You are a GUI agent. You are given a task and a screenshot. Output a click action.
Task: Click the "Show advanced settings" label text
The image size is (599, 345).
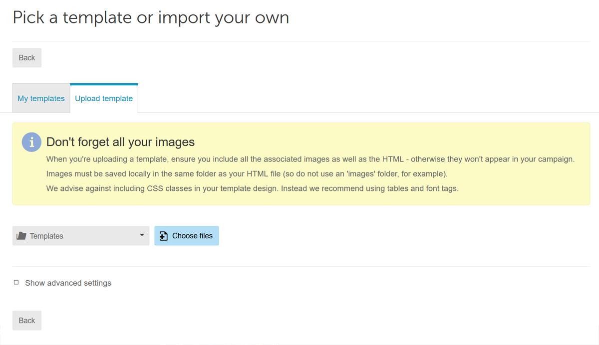tap(68, 283)
